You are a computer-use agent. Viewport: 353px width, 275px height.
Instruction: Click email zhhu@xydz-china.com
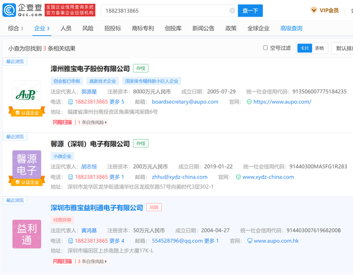[x=180, y=177]
